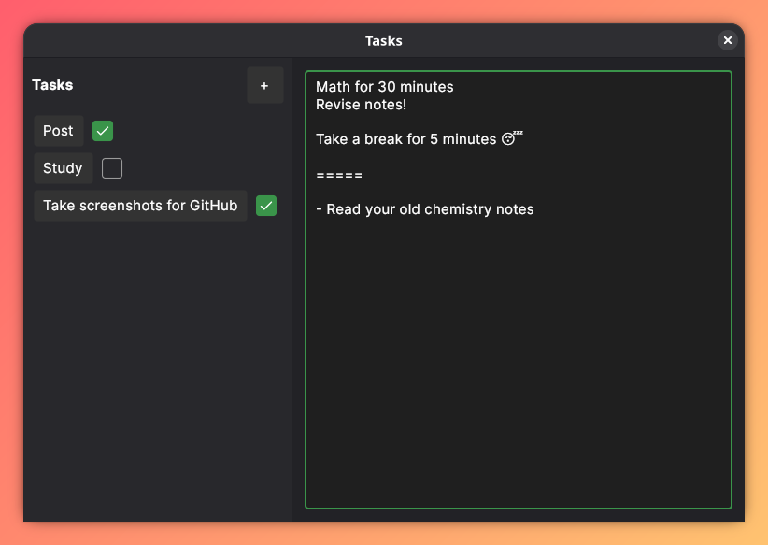Uncheck the Post task checkbox
This screenshot has height=545, width=768.
tap(103, 131)
